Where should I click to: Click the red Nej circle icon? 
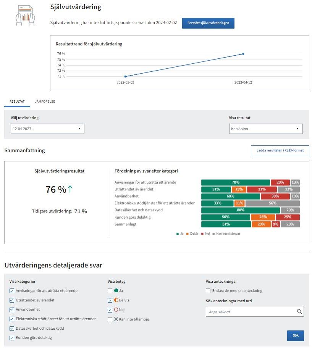(x=116, y=310)
